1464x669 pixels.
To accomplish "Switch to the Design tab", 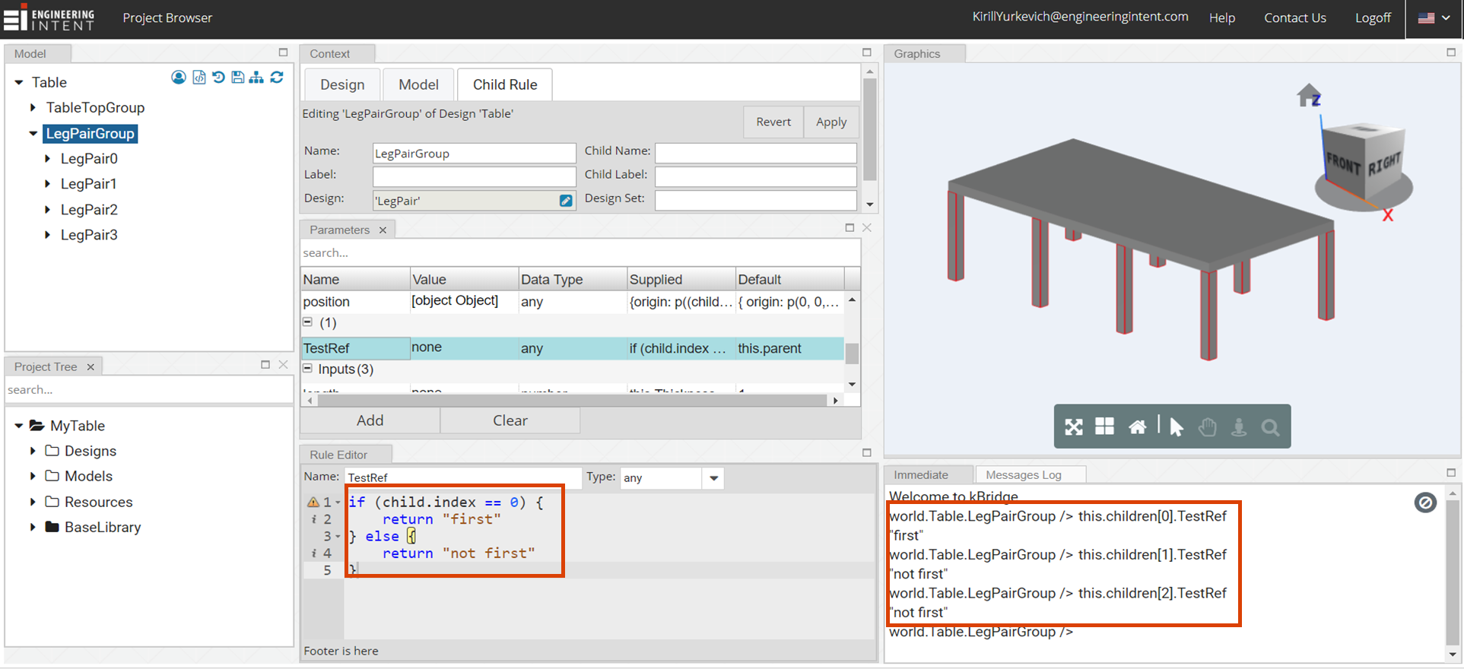I will [x=342, y=84].
